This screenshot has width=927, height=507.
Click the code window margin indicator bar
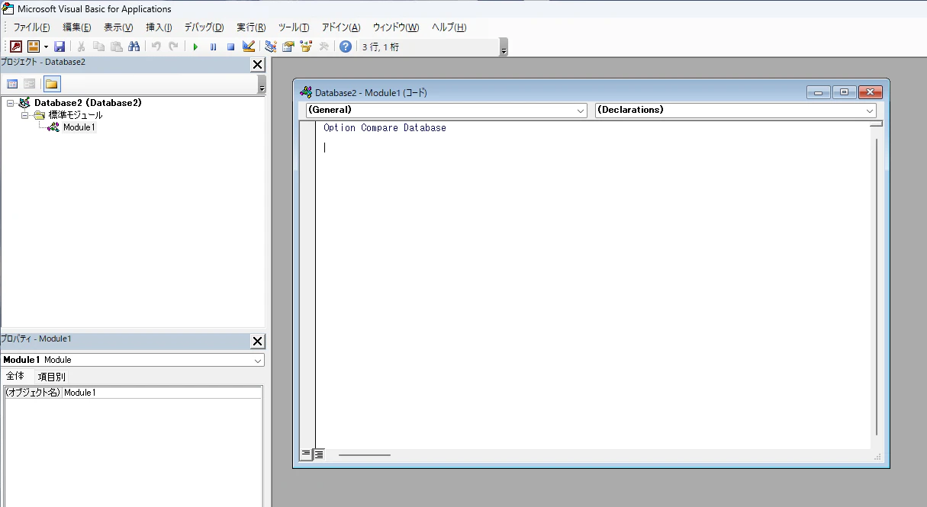click(x=307, y=284)
